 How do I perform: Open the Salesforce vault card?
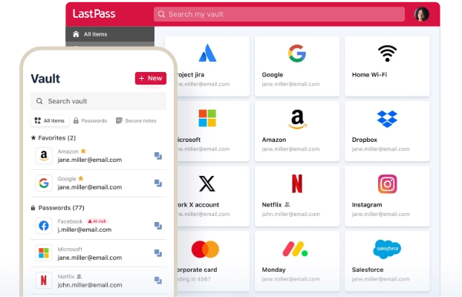coord(387,261)
